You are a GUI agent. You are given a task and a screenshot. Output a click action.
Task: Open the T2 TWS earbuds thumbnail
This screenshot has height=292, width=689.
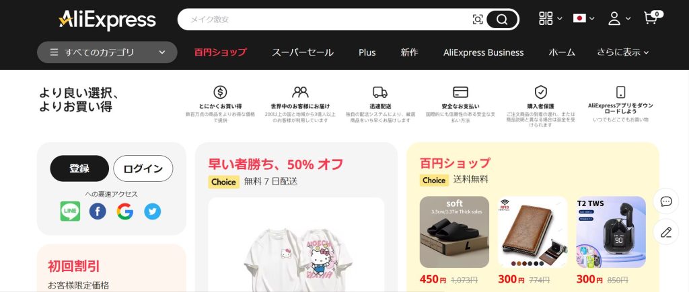tap(611, 232)
